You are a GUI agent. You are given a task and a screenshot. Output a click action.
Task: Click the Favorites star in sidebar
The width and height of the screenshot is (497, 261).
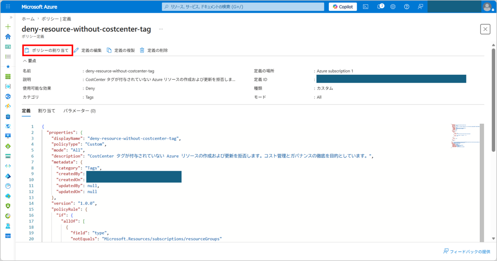[8, 66]
